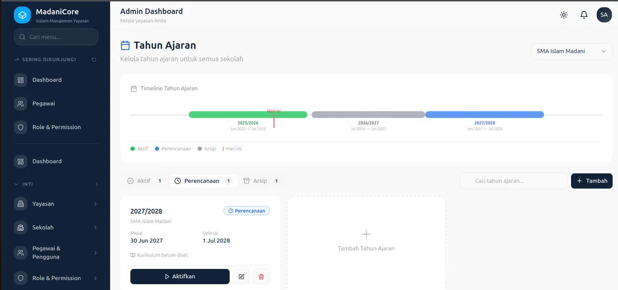Viewport: 618px width, 290px height.
Task: Click the calendar icon beside Tahun Ajaran heading
Action: 125,45
